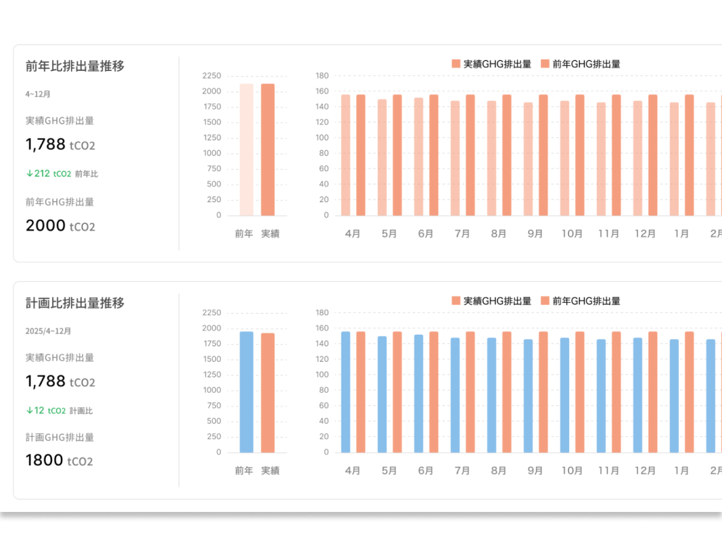
Task: Click the 計画GHG排出量 1800 tCO2 value
Action: [x=60, y=460]
